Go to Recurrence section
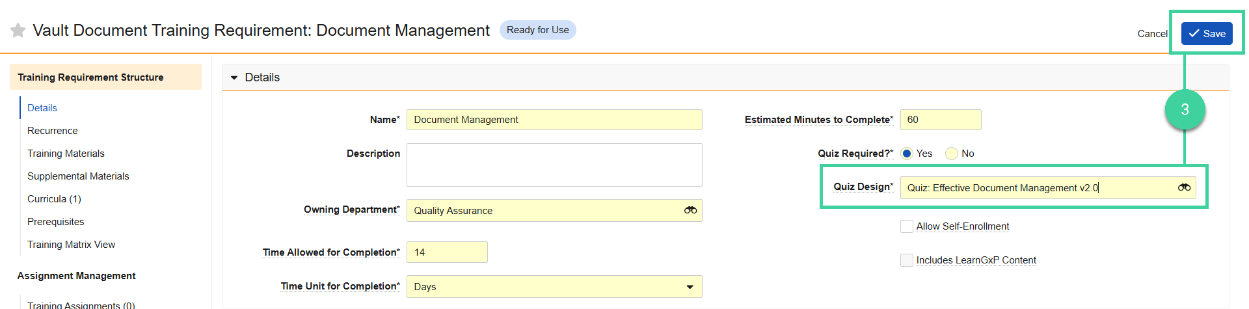The height and width of the screenshot is (309, 1249). click(x=53, y=131)
